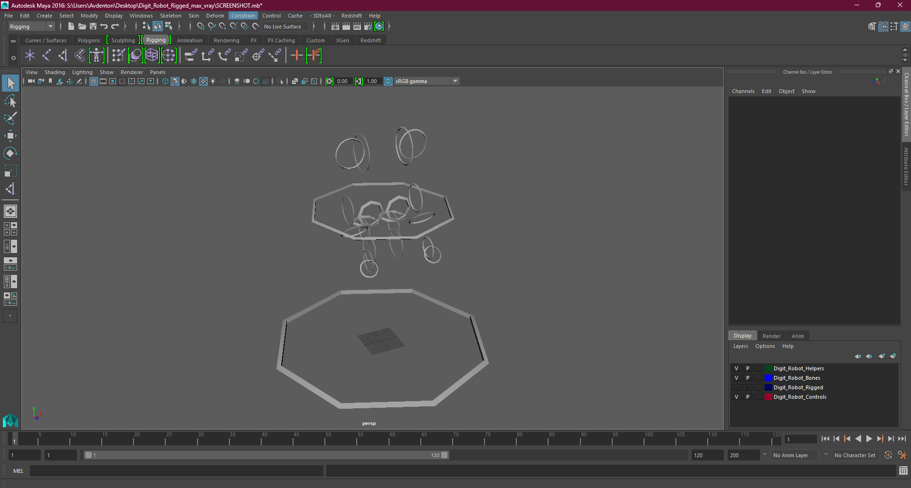This screenshot has height=488, width=911.
Task: Open the Render View window icon
Action: (x=335, y=27)
